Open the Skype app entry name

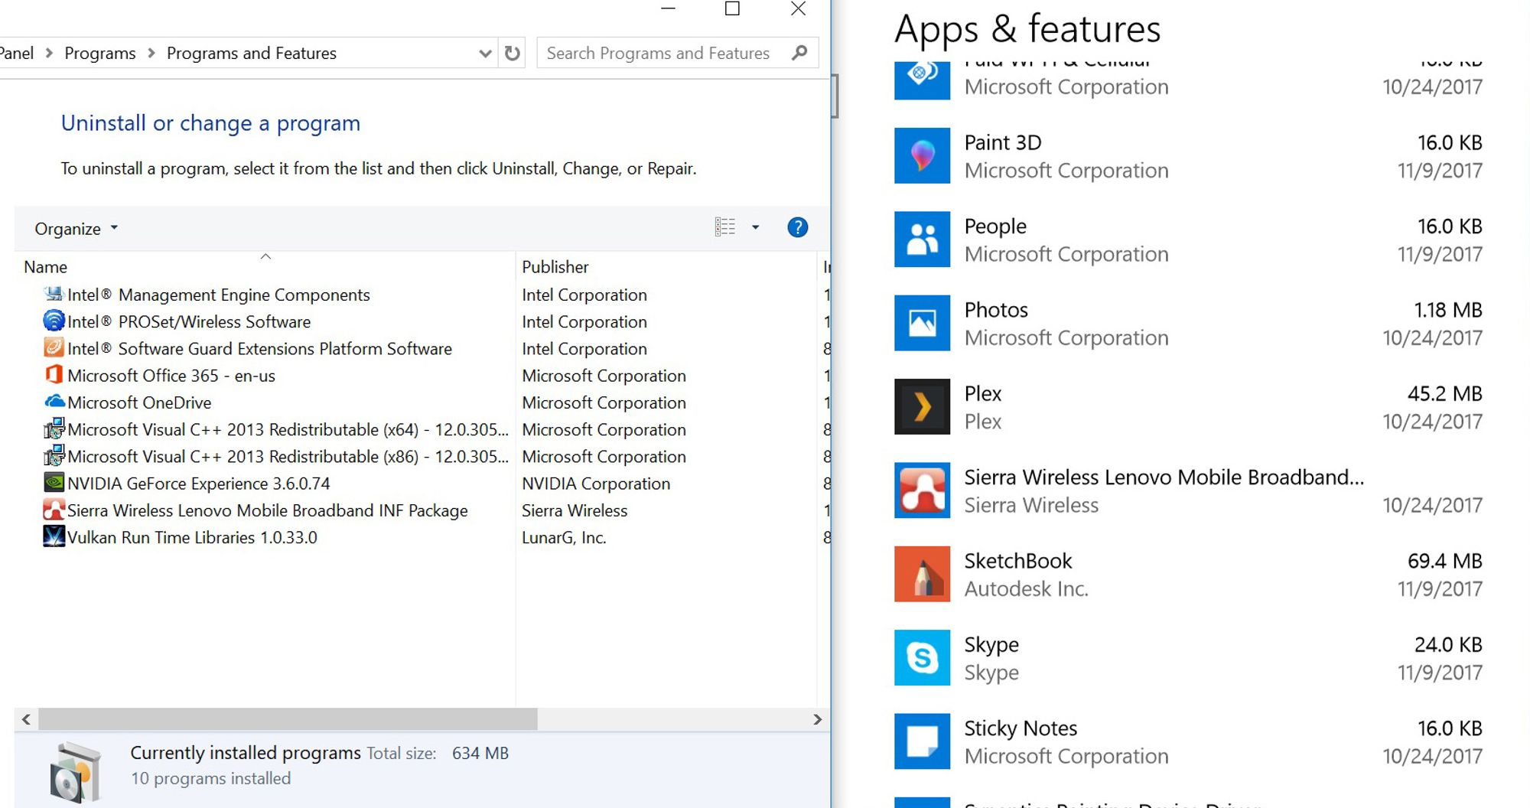(x=991, y=645)
